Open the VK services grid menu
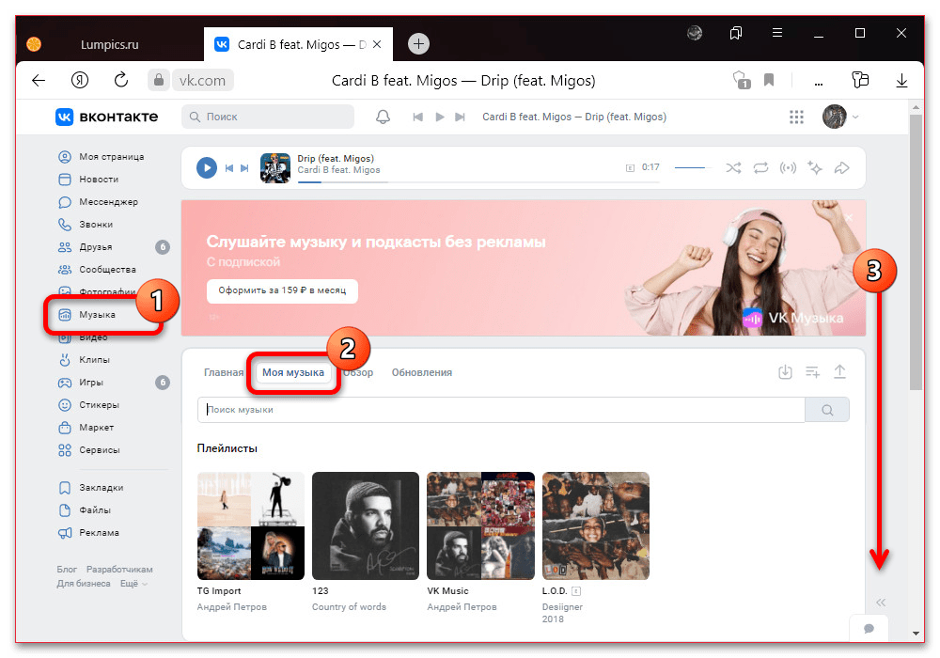940x658 pixels. point(796,117)
